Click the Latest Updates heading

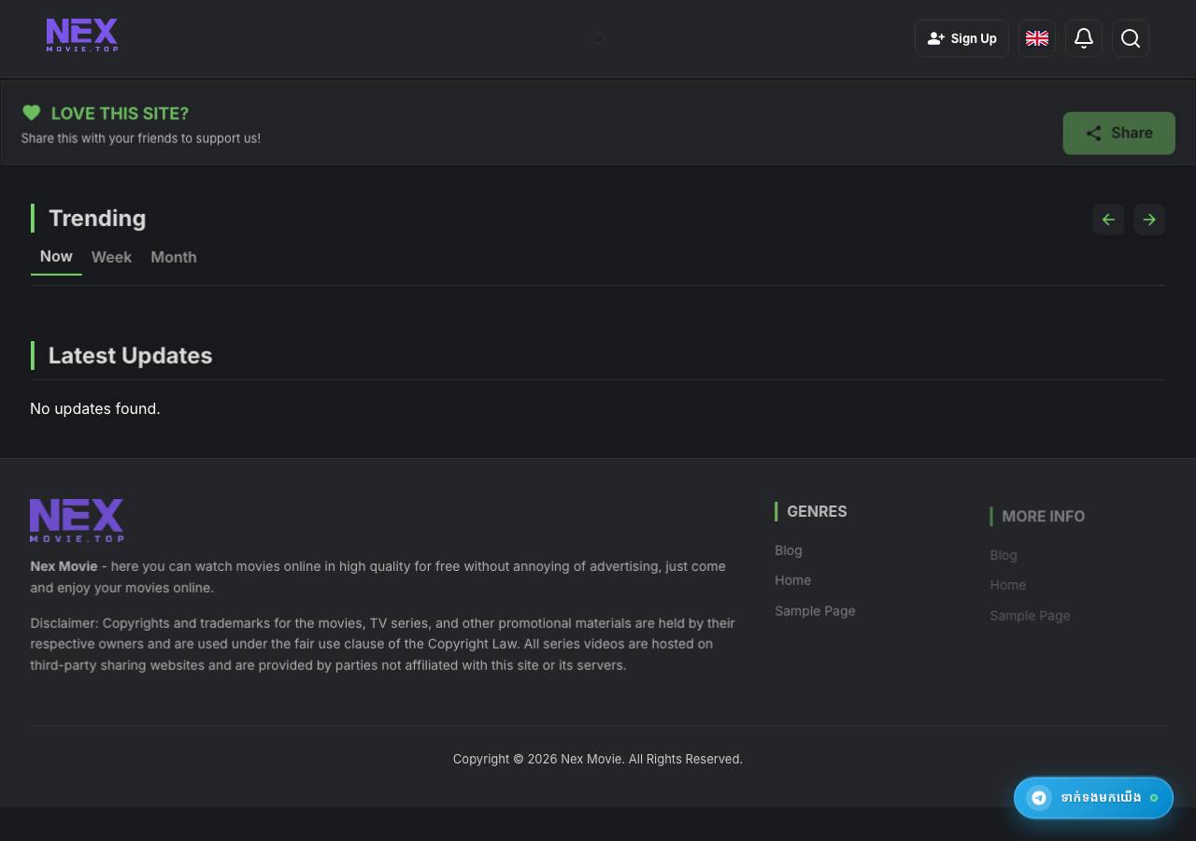pyautogui.click(x=130, y=355)
